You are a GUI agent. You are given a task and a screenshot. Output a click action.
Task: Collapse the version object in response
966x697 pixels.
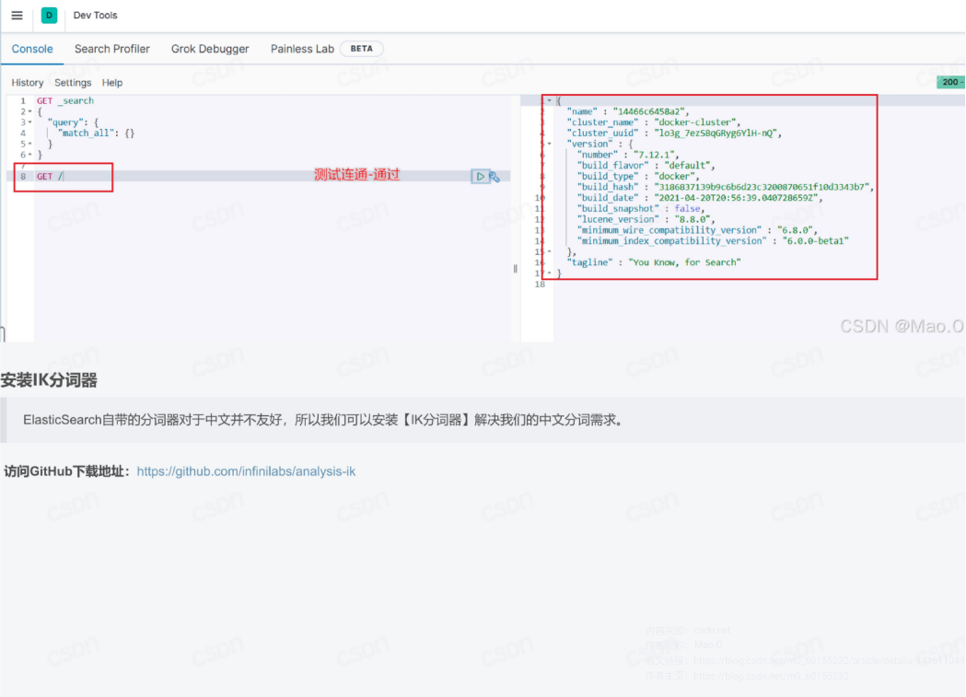550,144
